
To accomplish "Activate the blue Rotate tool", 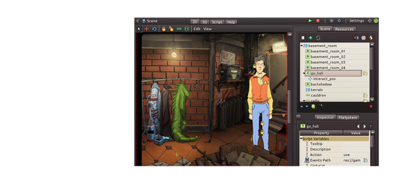I will pyautogui.click(x=154, y=29).
